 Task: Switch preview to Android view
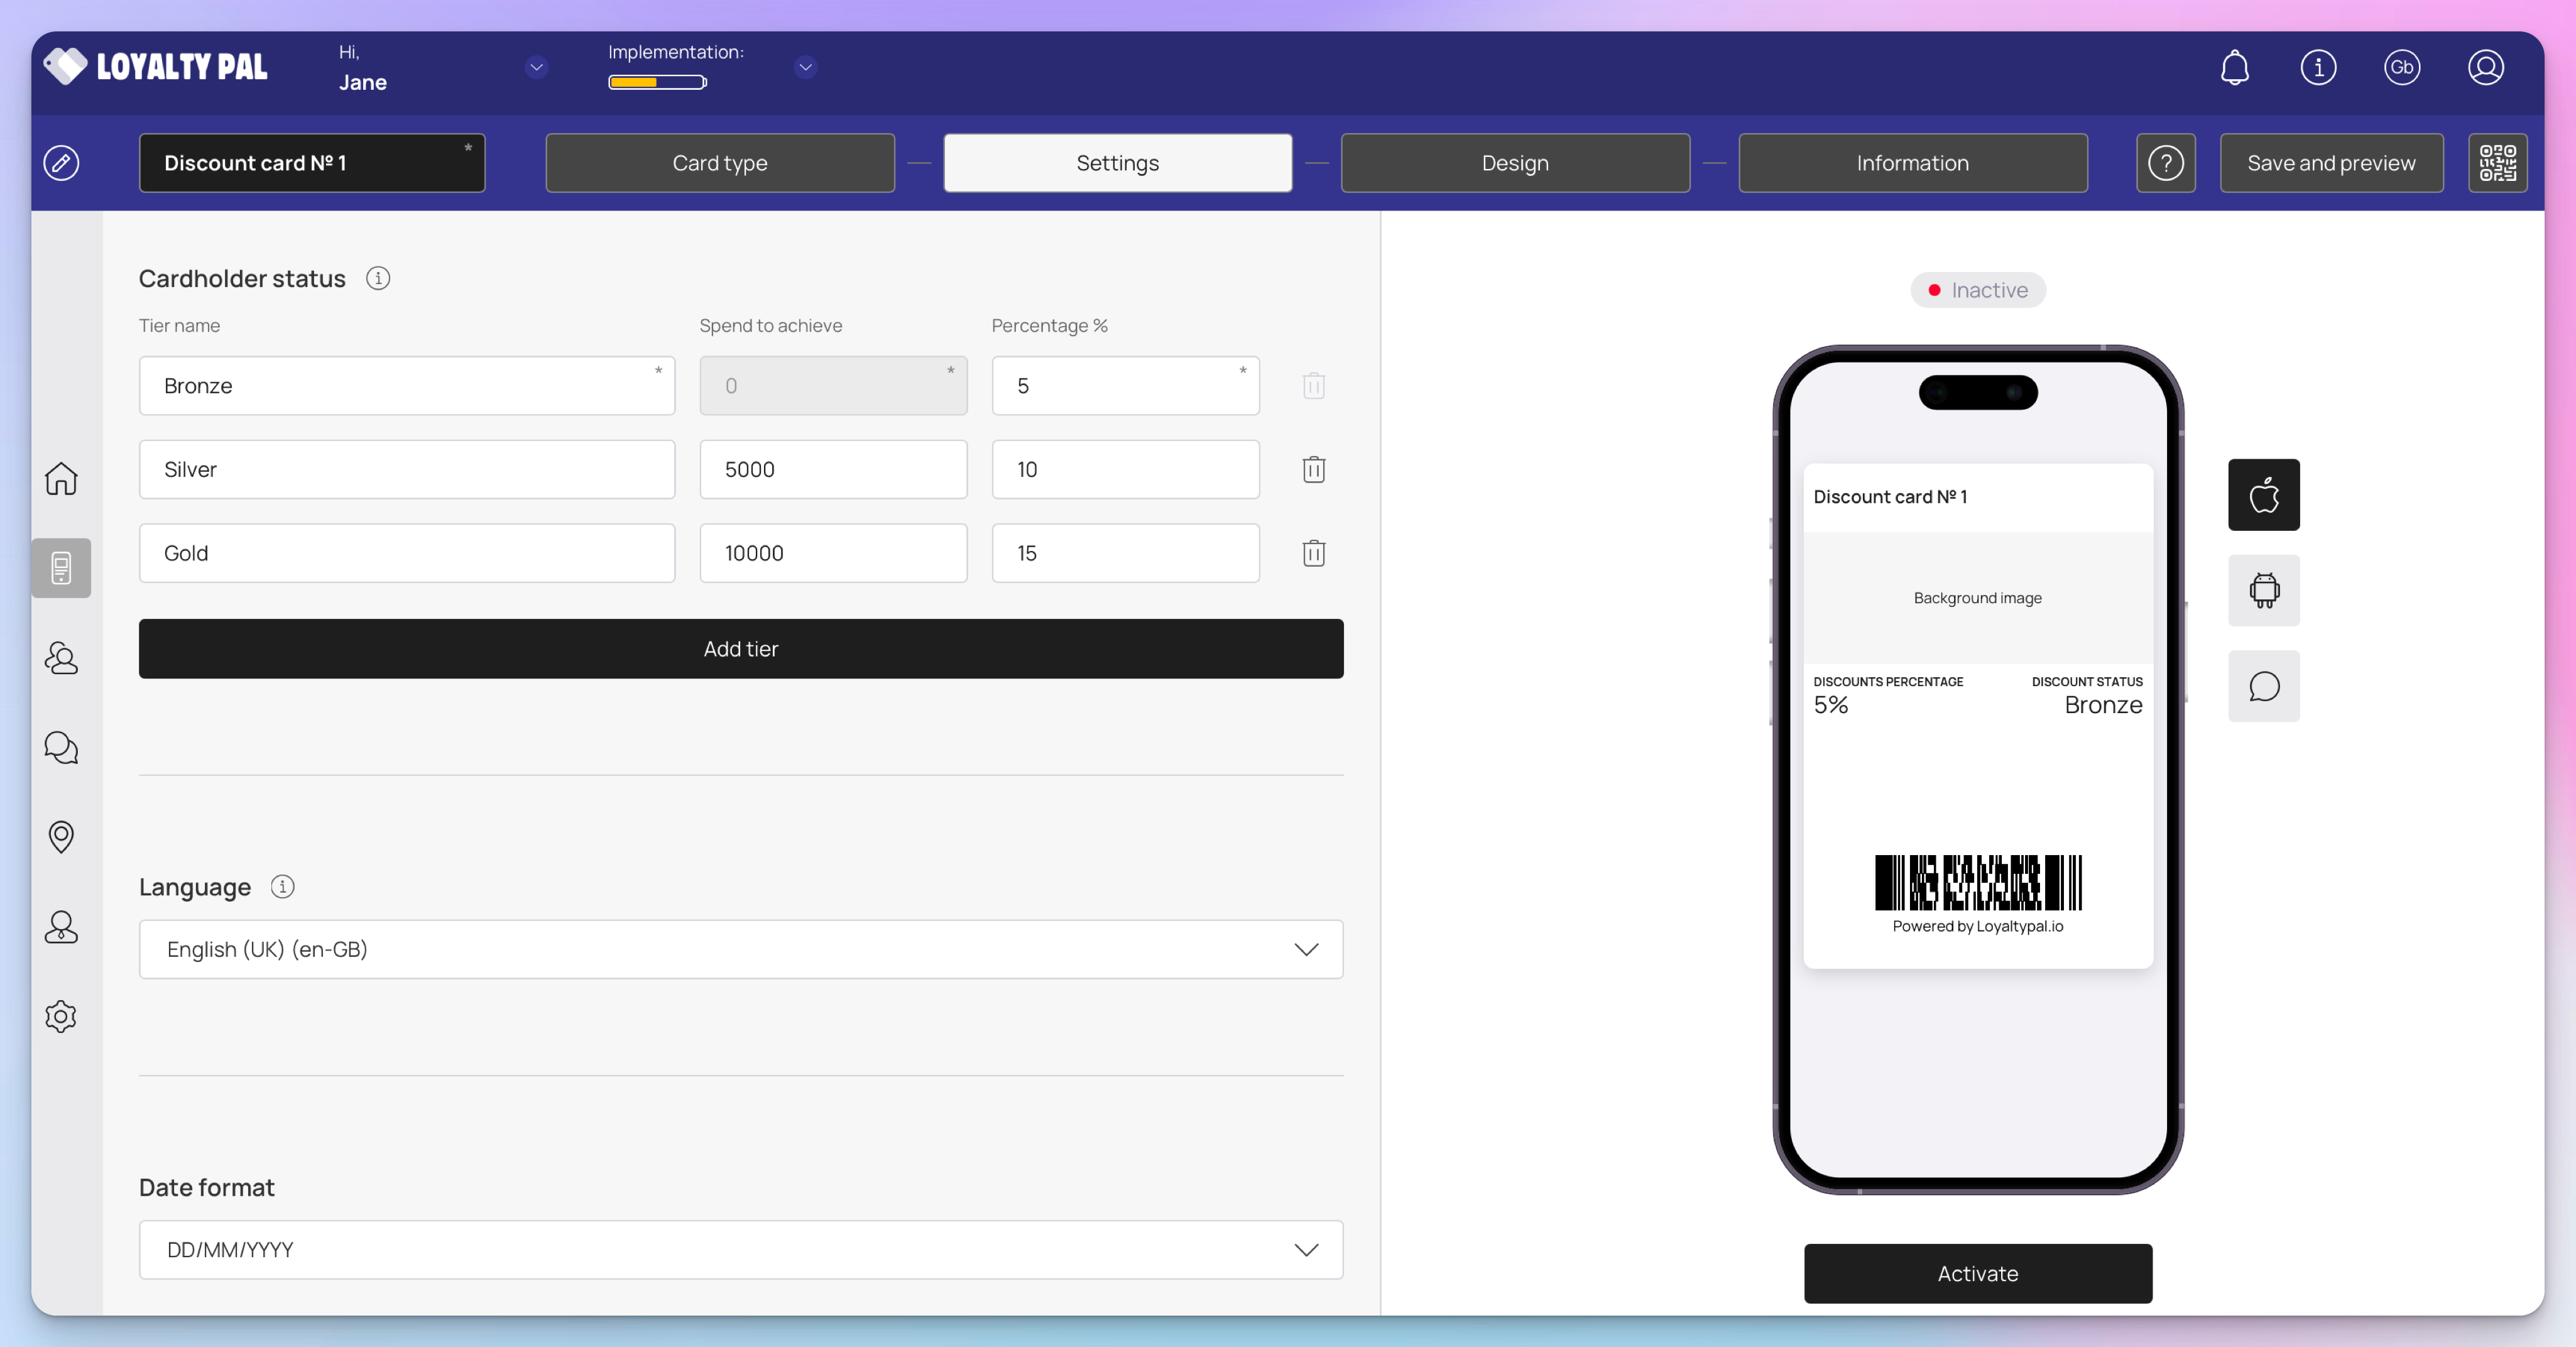click(2263, 590)
